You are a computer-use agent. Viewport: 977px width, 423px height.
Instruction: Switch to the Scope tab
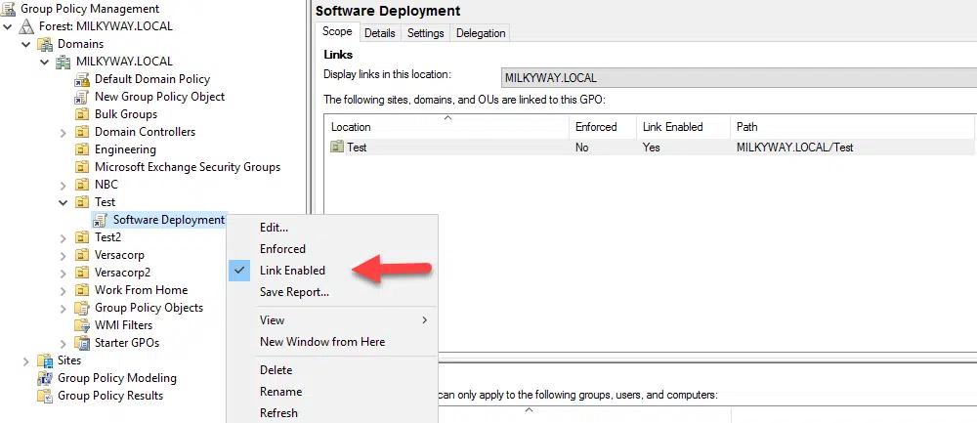click(x=337, y=32)
